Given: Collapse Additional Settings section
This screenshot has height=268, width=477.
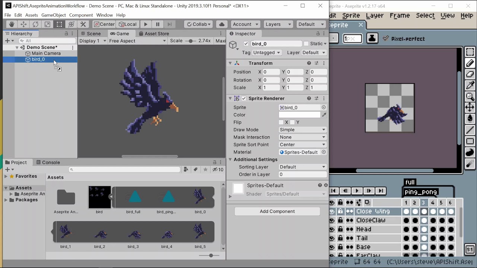Looking at the screenshot, I should (x=230, y=159).
